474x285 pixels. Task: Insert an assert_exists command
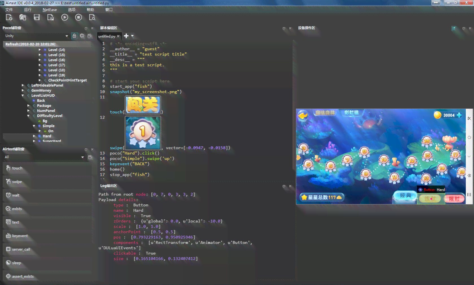tap(47, 277)
